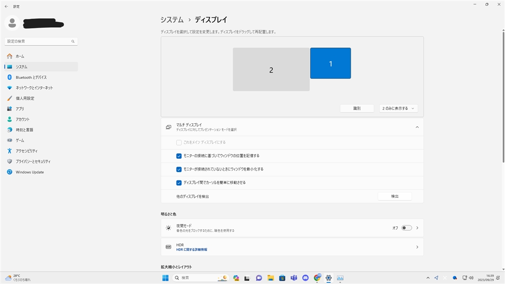
Task: Click the 検出 button
Action: 395,196
